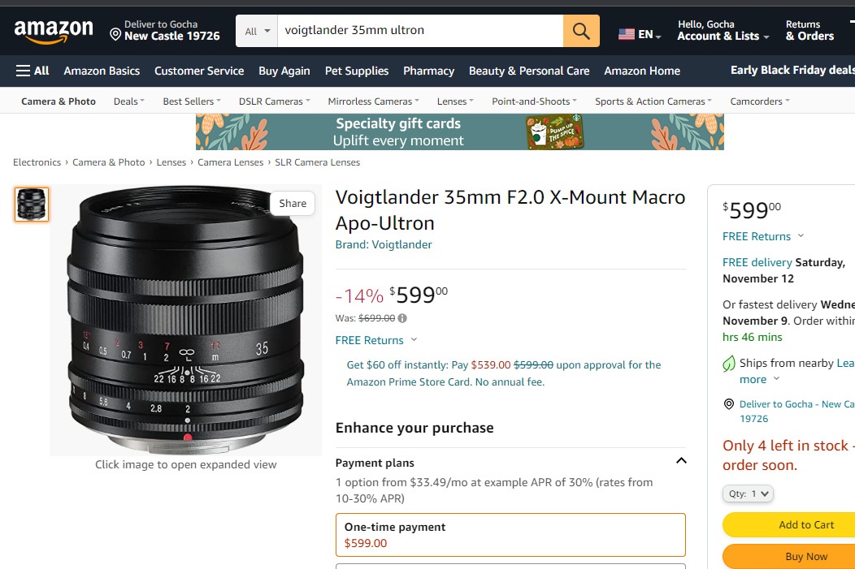Click the delivery location pin icon
The width and height of the screenshot is (855, 569).
click(115, 35)
